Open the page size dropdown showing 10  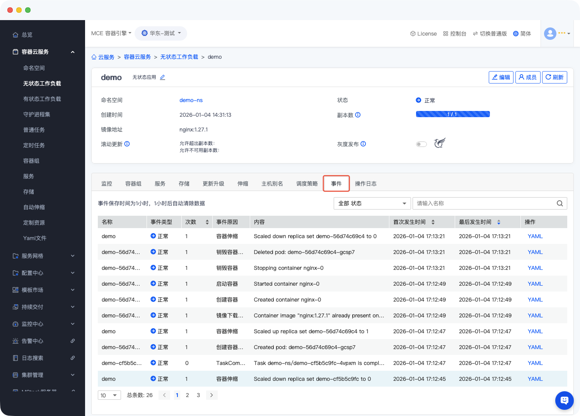click(109, 395)
